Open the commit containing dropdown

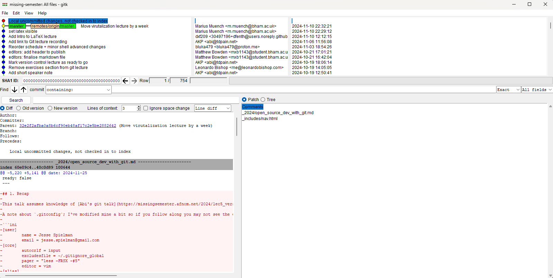point(78,90)
